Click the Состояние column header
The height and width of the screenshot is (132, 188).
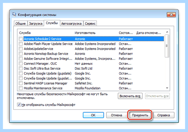tap(126, 33)
